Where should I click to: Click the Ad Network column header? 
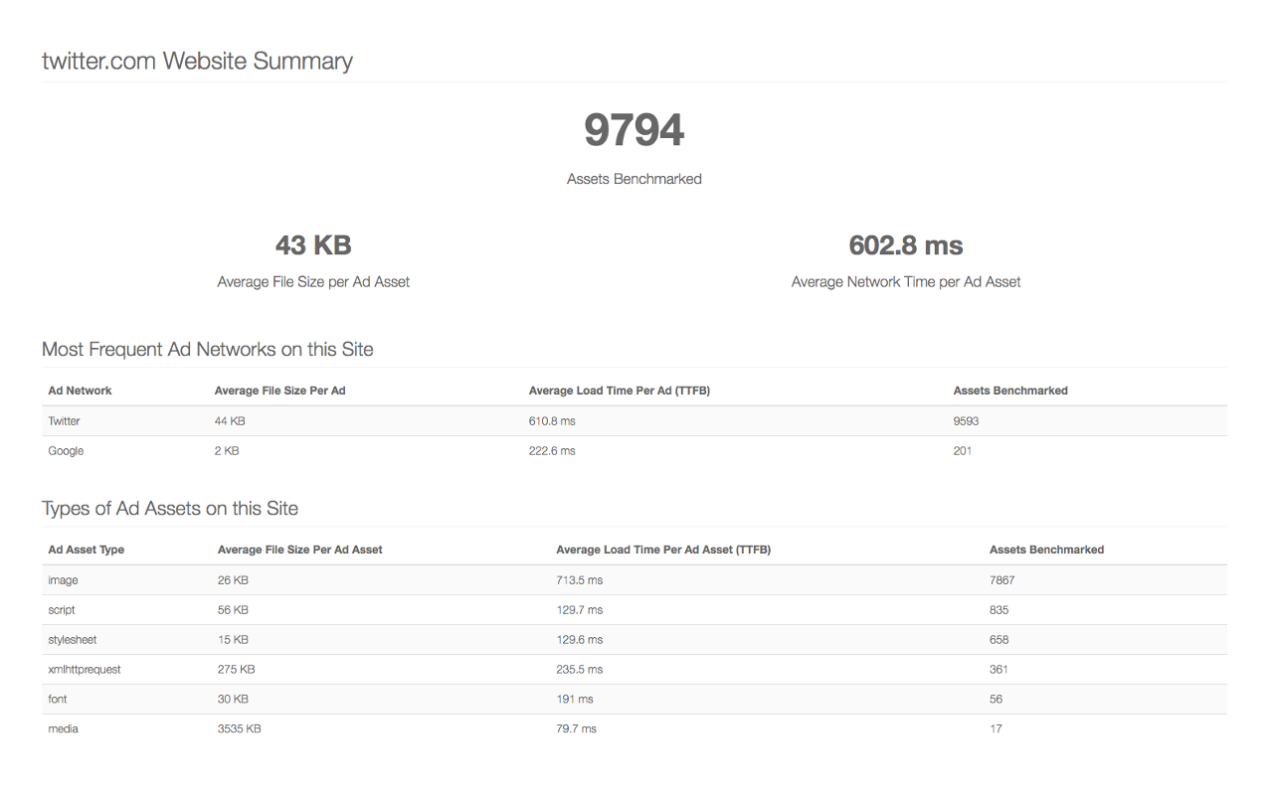click(80, 391)
